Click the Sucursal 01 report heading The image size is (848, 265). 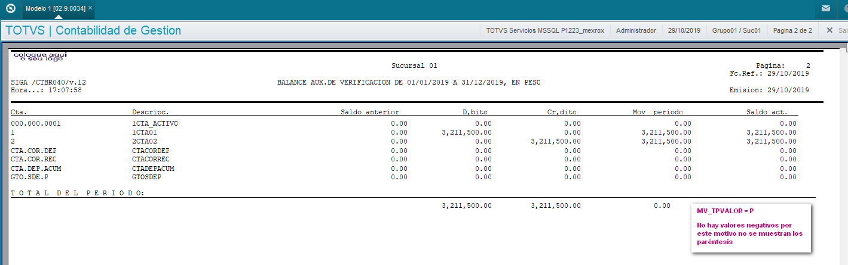[x=414, y=66]
